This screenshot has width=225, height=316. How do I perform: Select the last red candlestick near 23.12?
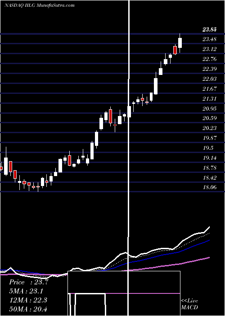[x=175, y=50]
